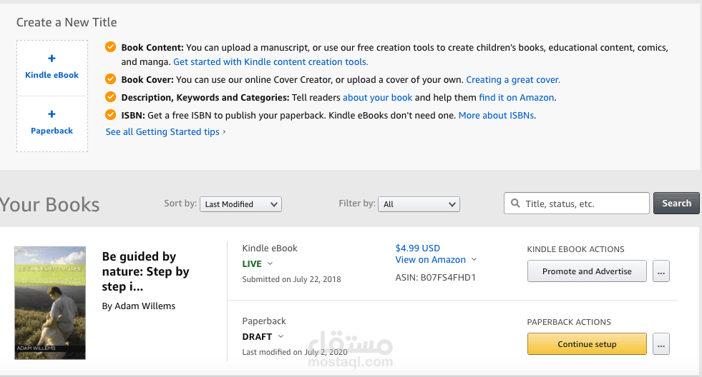The width and height of the screenshot is (702, 377).
Task: Focus the Title, status search field
Action: 583,203
